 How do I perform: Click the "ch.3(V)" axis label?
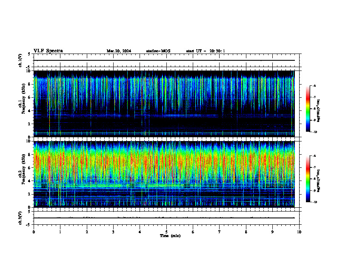pyautogui.click(x=20, y=218)
